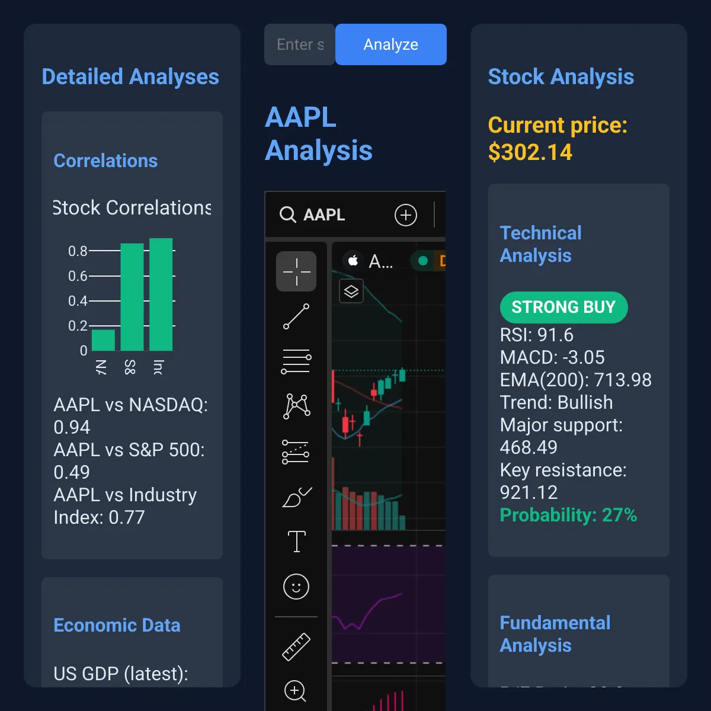Click the tallest green correlation bar
711x711 pixels.
tap(161, 294)
